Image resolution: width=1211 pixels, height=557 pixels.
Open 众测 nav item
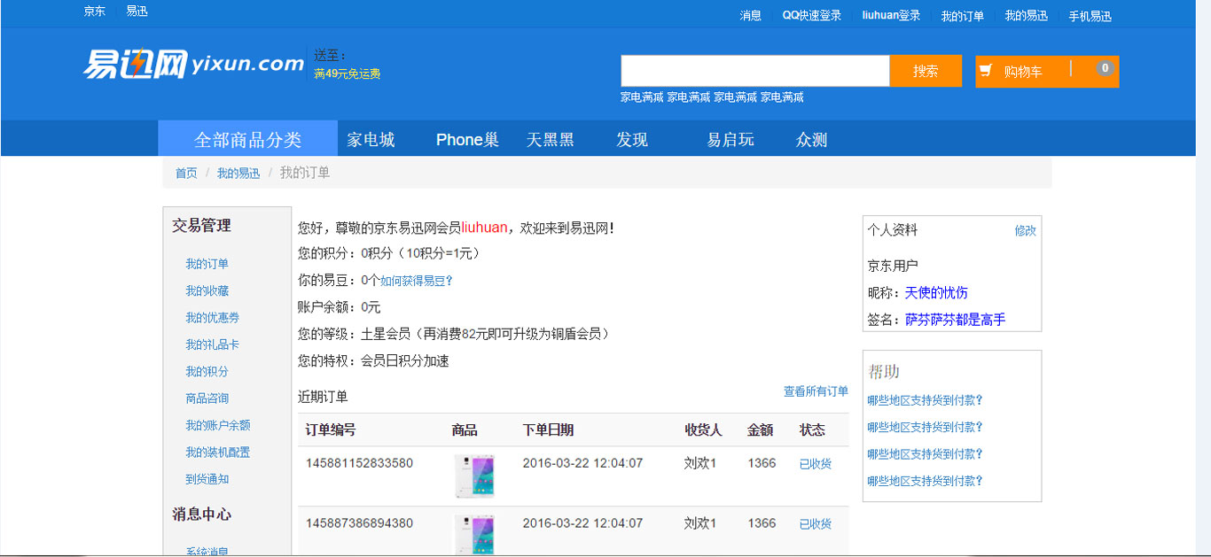pyautogui.click(x=812, y=140)
